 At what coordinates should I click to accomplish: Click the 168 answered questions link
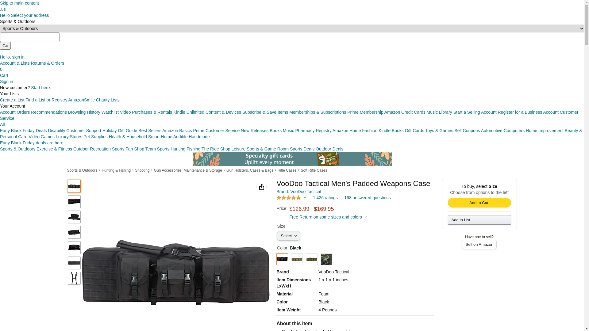[368, 198]
